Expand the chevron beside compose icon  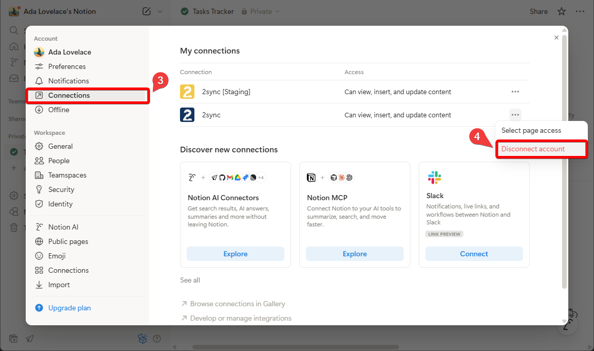[160, 11]
